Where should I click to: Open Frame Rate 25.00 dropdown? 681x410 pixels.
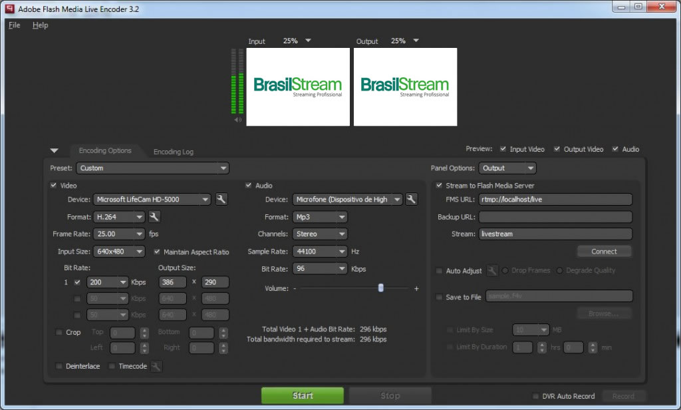point(119,234)
